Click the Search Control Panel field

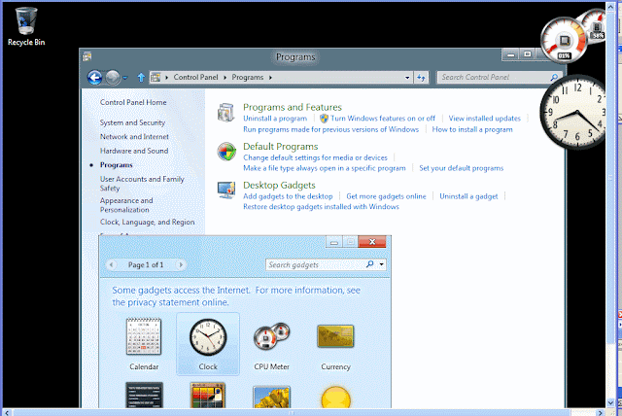point(494,78)
